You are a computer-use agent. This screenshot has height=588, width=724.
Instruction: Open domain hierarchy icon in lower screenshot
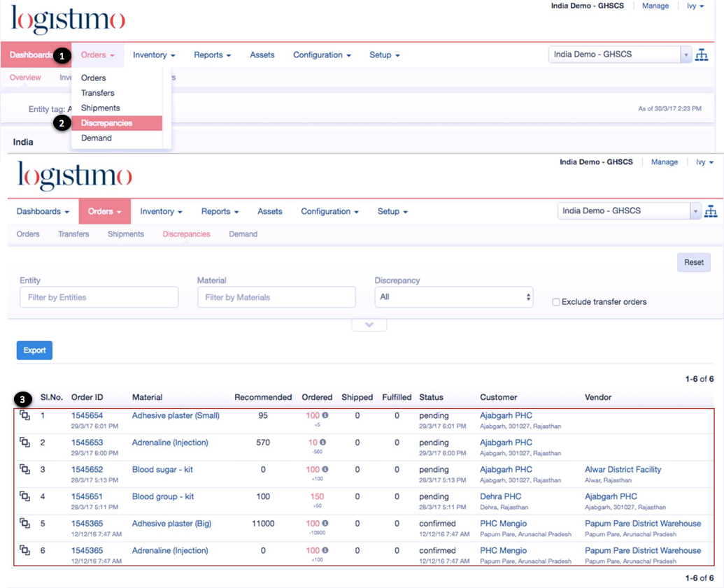pos(711,211)
